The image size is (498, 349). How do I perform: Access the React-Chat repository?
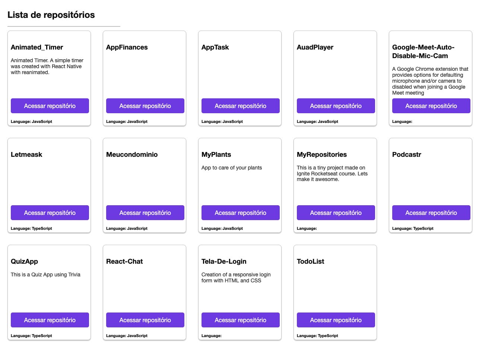click(x=145, y=320)
